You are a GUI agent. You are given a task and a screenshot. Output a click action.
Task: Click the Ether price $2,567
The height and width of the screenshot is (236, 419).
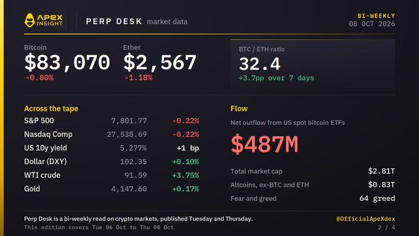click(x=160, y=62)
